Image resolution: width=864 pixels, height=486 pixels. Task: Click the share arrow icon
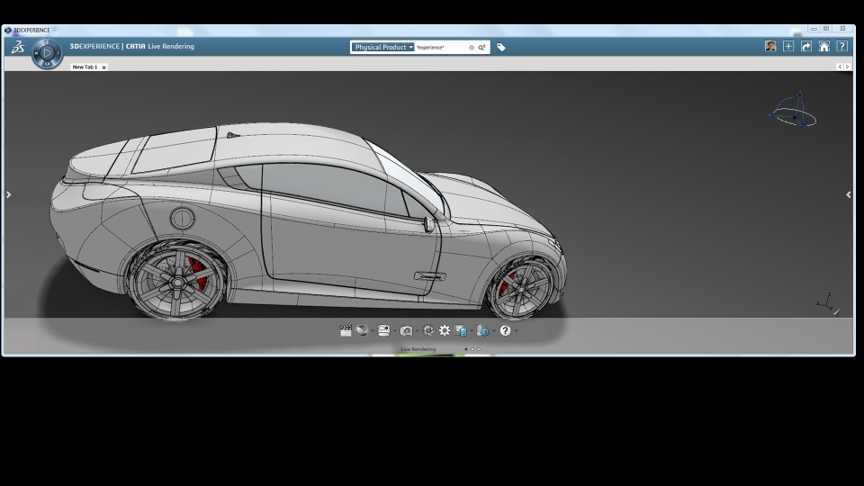tap(805, 47)
